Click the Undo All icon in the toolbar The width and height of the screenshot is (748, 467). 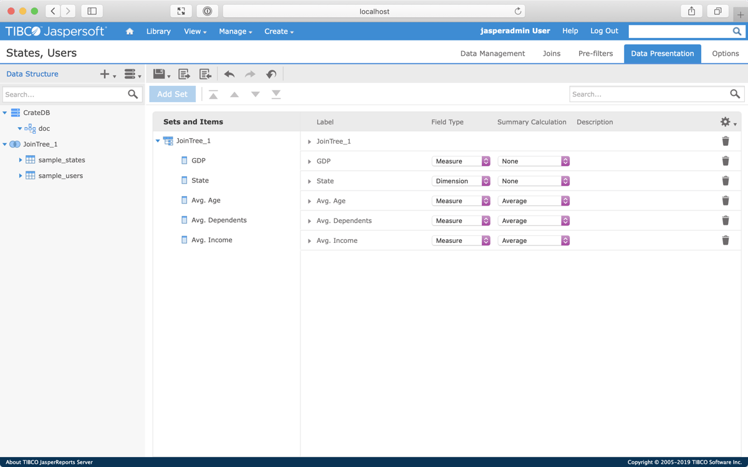tap(271, 74)
